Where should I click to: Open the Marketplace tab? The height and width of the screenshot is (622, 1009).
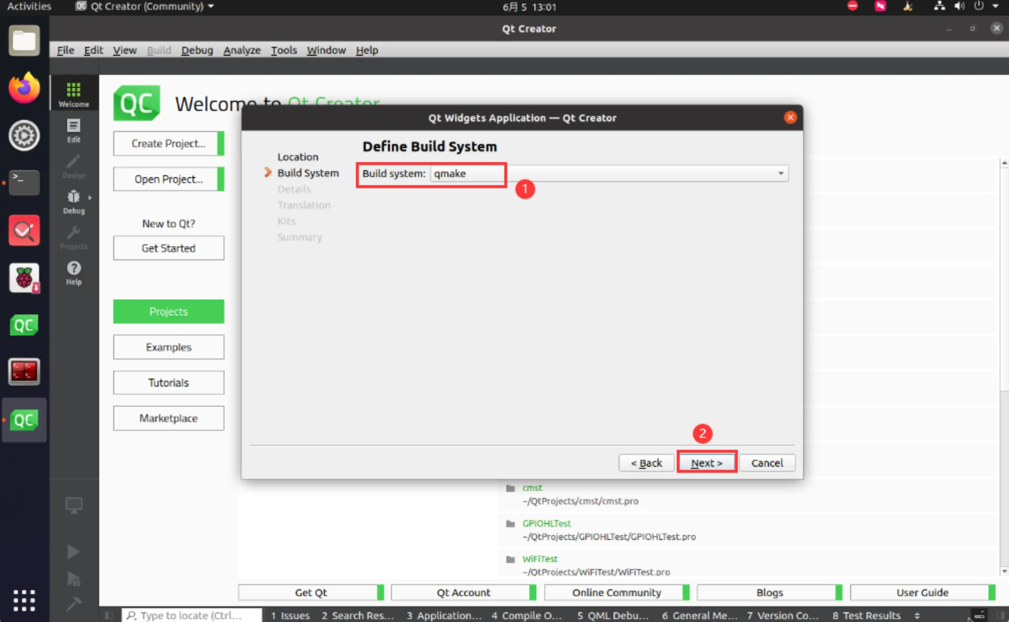tap(169, 418)
